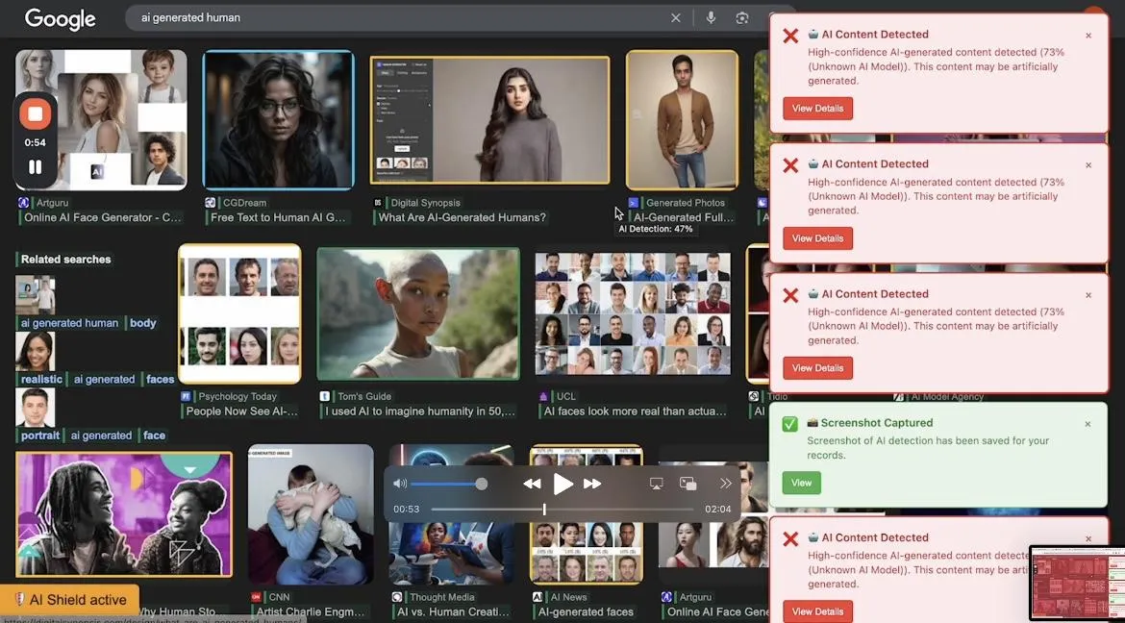Click the CGDream source favicon
This screenshot has width=1125, height=623.
coord(211,203)
